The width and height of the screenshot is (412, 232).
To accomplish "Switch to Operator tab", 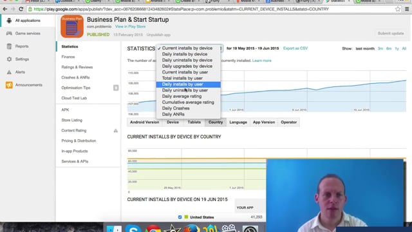I will (288, 122).
